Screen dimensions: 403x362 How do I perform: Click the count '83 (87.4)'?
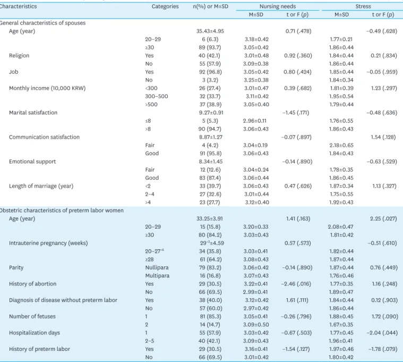[210, 178]
